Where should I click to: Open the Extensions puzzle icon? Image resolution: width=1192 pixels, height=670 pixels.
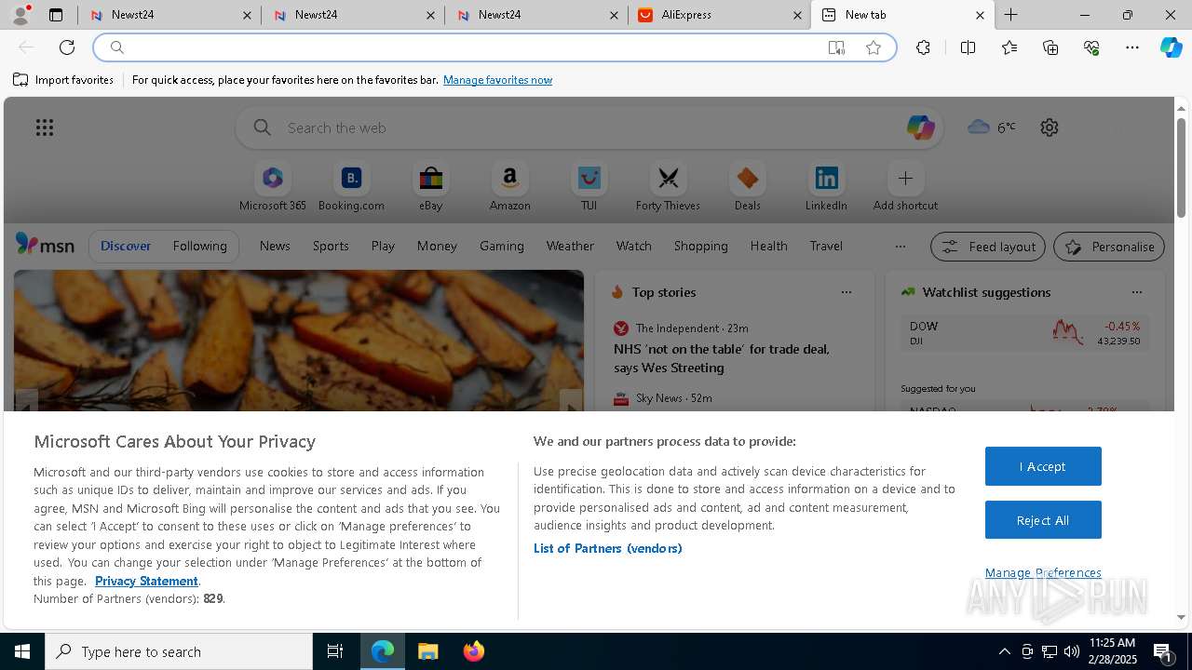pyautogui.click(x=923, y=47)
